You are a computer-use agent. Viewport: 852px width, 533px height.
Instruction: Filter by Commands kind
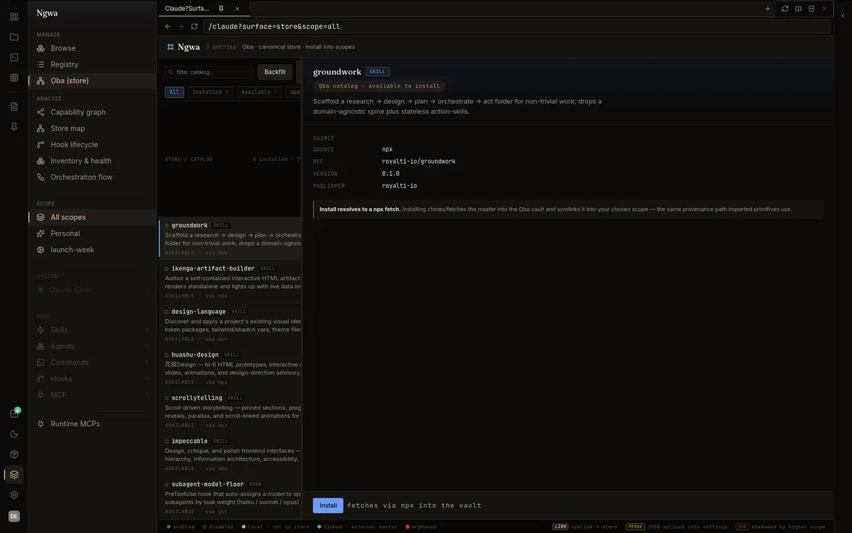tap(92, 363)
